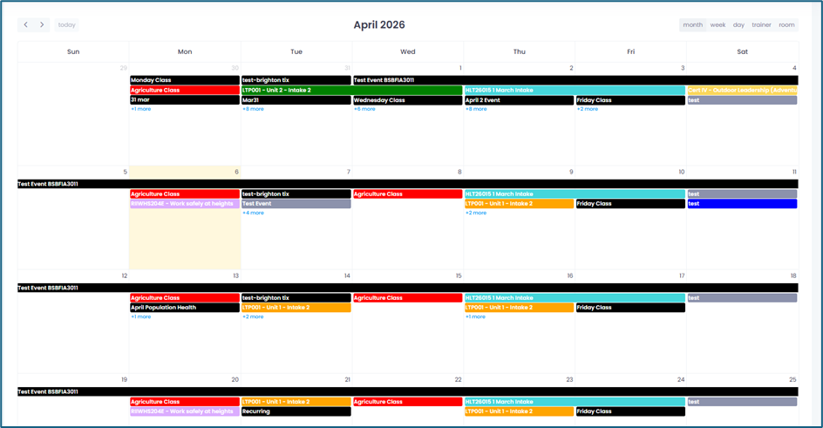Show '+1 more' events under the 31 mar event
The height and width of the screenshot is (428, 823).
141,109
